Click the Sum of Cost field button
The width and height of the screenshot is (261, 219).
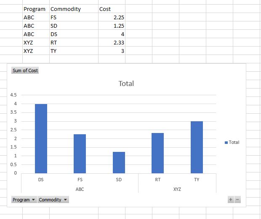[x=25, y=70]
